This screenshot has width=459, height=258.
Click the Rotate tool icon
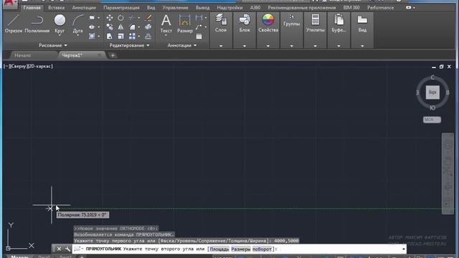point(120,18)
